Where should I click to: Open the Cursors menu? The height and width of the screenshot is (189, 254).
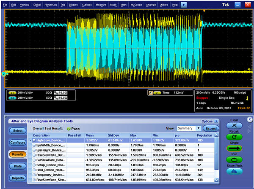coord(86,4)
